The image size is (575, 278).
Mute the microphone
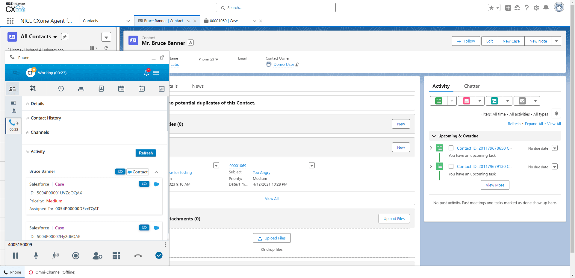pyautogui.click(x=36, y=256)
